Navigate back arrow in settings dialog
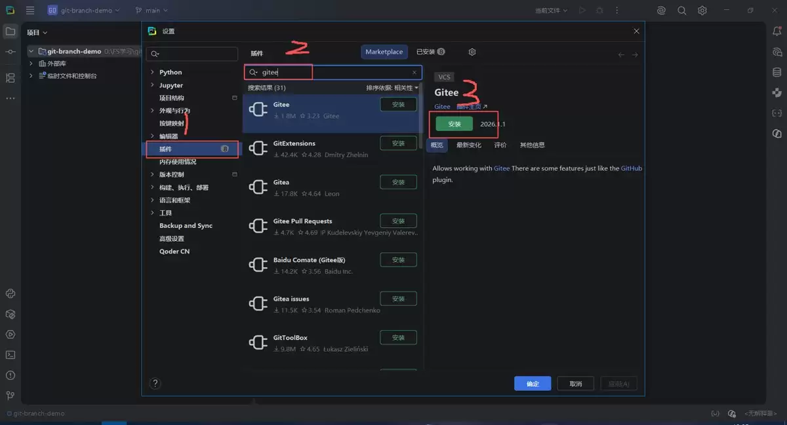Image resolution: width=787 pixels, height=425 pixels. click(621, 54)
